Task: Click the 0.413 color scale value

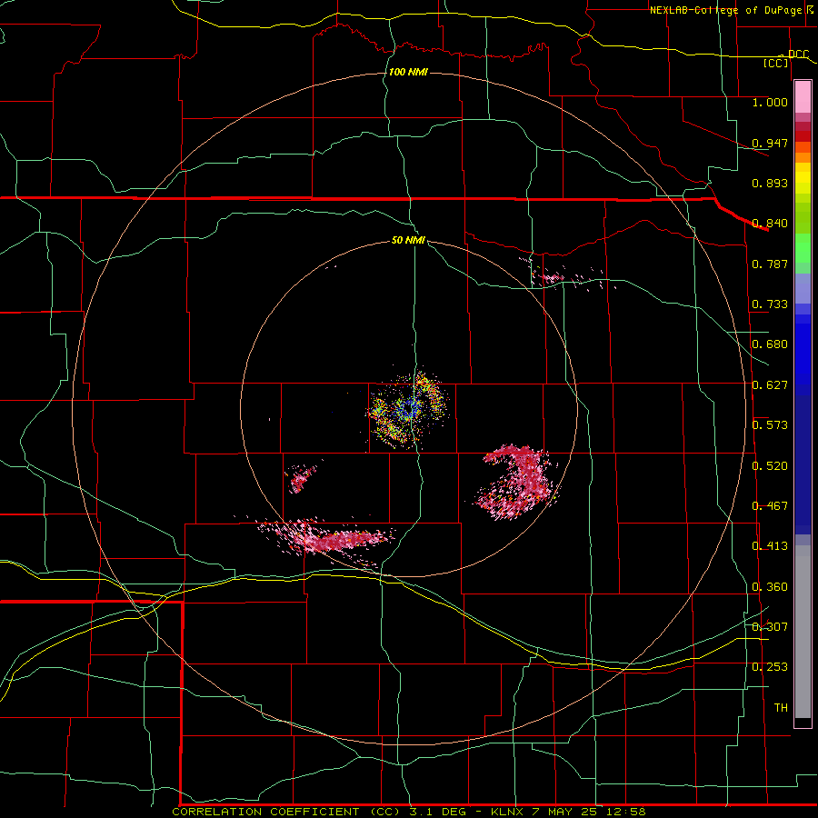Action: coord(770,546)
